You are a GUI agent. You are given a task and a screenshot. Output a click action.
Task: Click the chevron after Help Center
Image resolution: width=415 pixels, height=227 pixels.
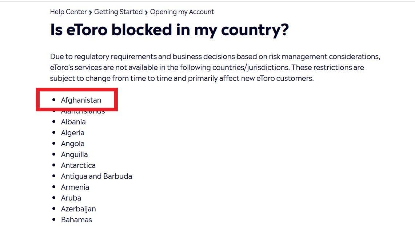[91, 12]
